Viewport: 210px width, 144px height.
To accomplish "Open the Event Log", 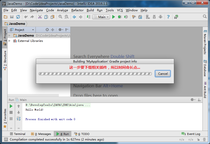I will [x=191, y=134].
